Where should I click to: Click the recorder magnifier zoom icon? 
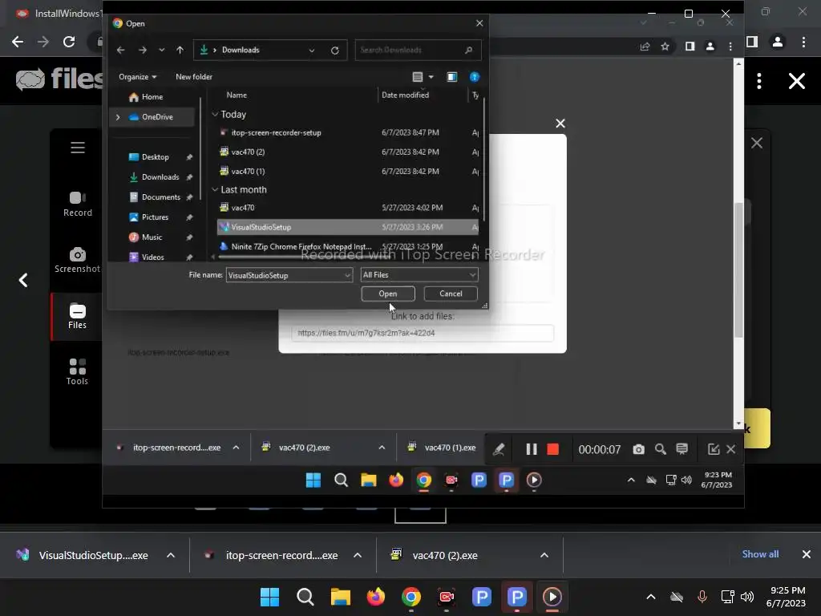(x=661, y=449)
